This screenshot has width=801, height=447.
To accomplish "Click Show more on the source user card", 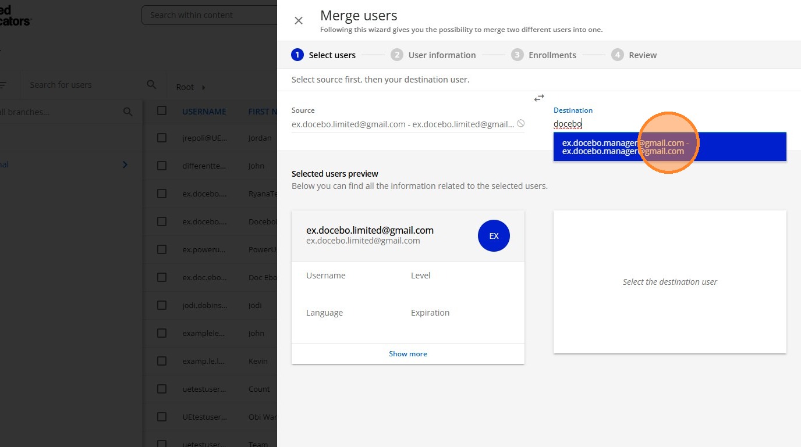I will pos(408,353).
